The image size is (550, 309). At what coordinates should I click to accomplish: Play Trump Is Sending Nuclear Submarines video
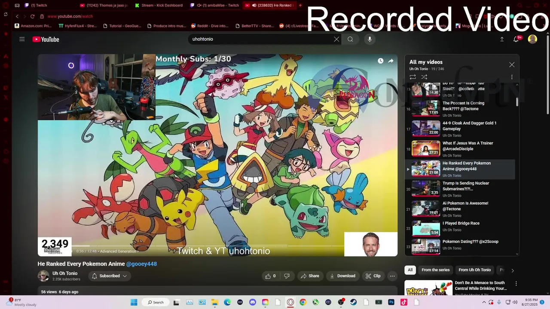pyautogui.click(x=460, y=189)
